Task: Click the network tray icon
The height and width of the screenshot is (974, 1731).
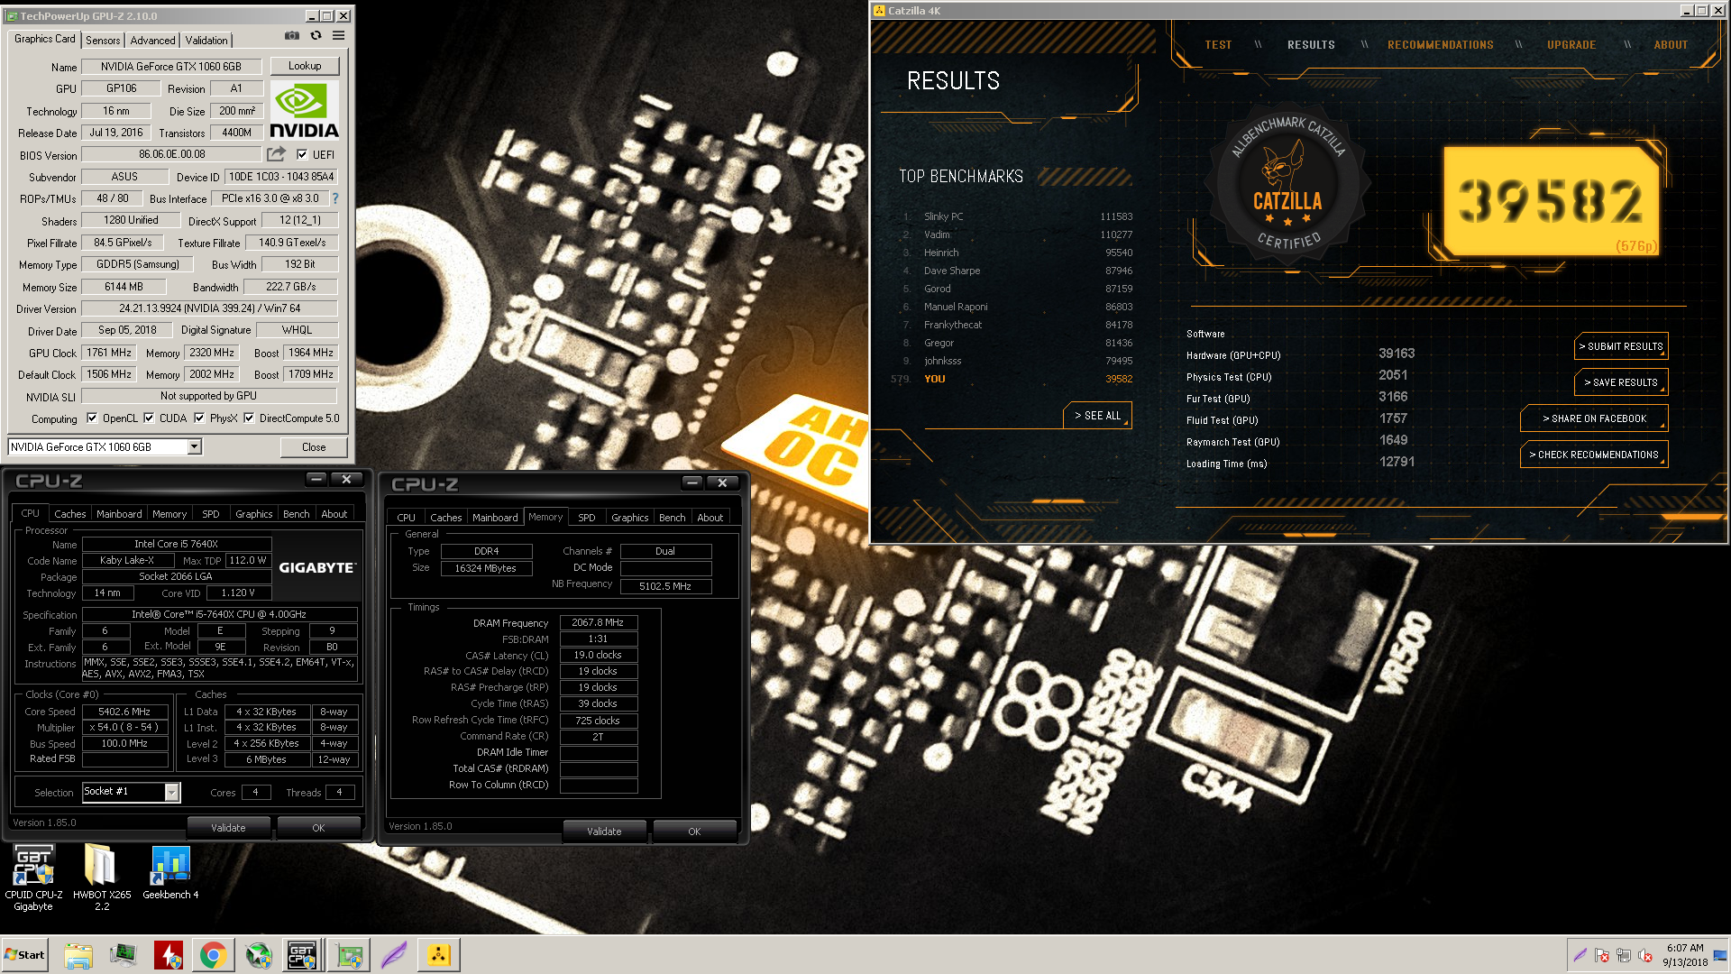Action: 1624,955
